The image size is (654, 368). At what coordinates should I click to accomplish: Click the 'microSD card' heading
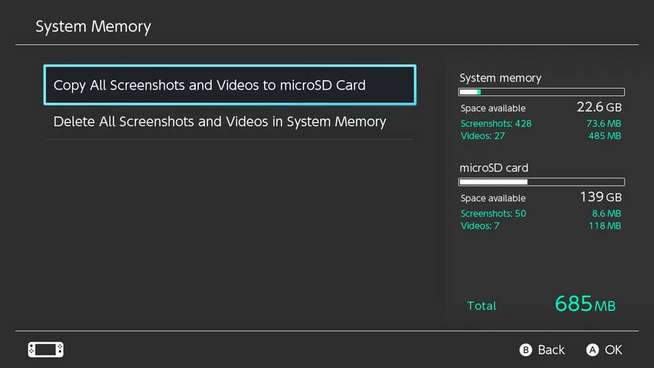494,167
